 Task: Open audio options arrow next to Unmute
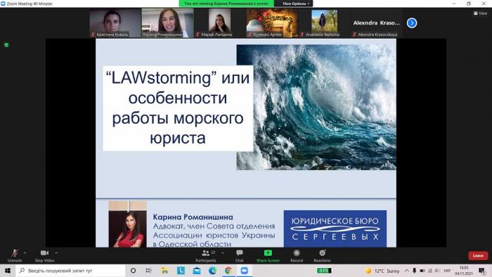coord(25,252)
